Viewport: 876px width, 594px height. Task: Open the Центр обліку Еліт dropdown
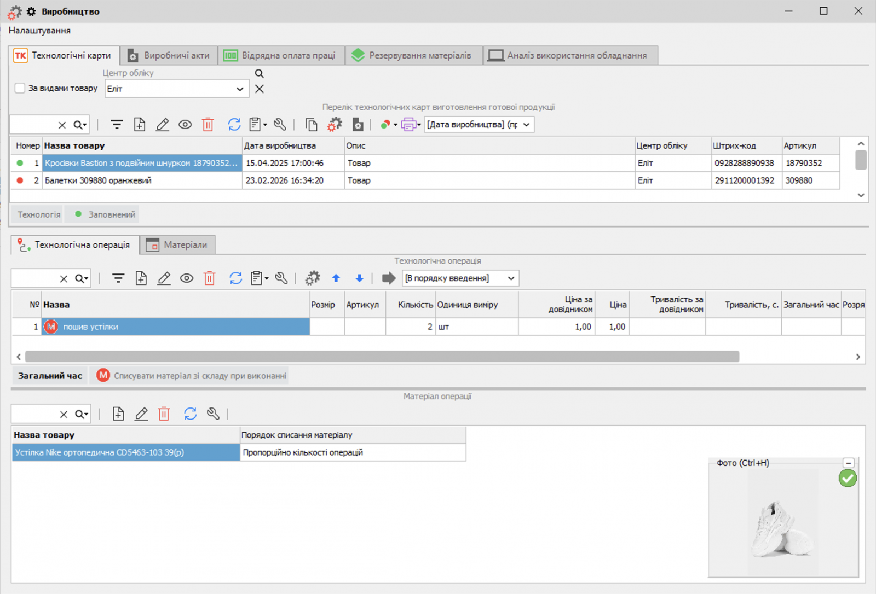pos(239,89)
